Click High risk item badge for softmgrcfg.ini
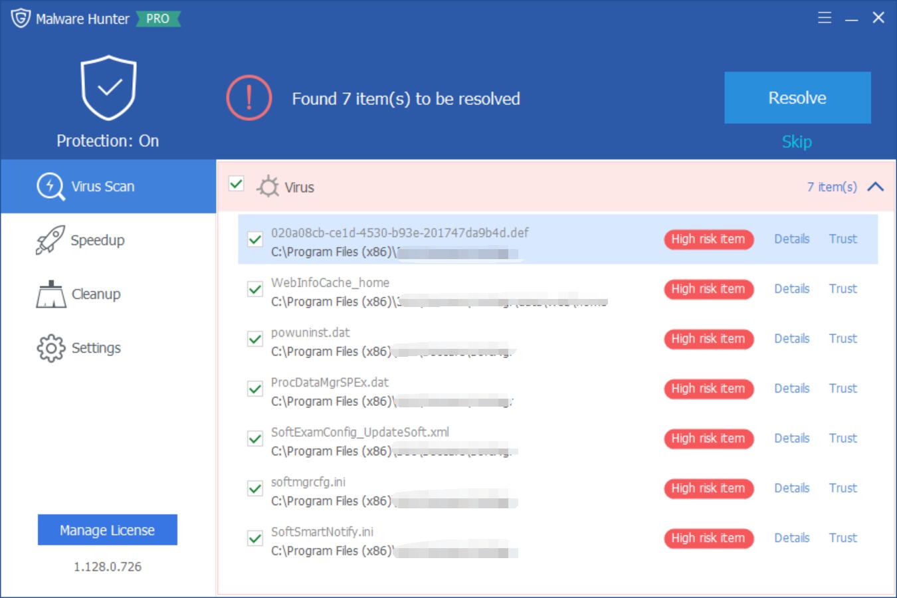Viewport: 897px width, 598px height. (708, 488)
